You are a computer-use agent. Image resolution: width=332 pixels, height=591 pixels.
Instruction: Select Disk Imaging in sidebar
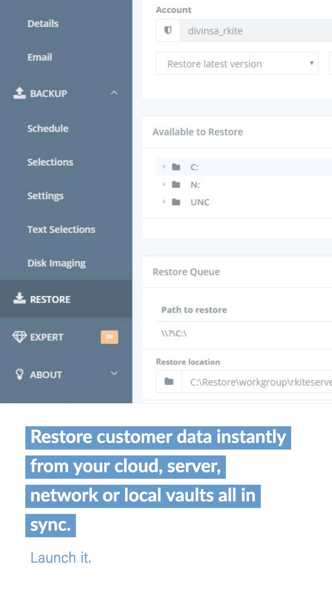click(56, 263)
